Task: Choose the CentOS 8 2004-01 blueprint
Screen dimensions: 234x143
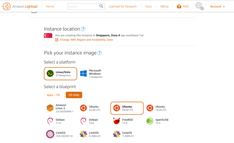Action: 90,134
